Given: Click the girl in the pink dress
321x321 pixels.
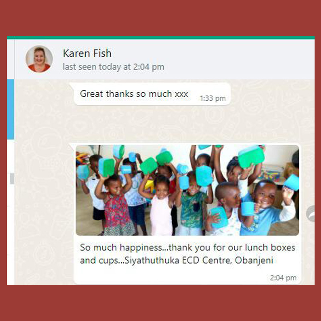Looking at the screenshot, I should 161,207.
